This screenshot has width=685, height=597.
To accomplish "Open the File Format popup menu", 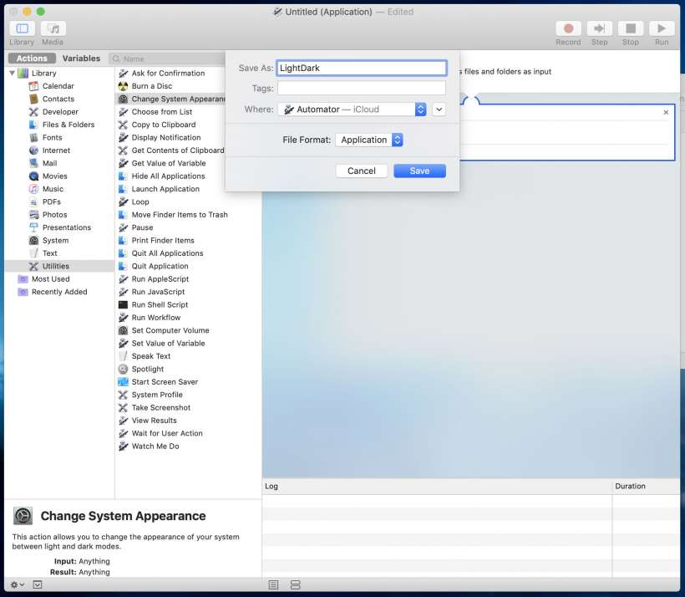I will (369, 140).
